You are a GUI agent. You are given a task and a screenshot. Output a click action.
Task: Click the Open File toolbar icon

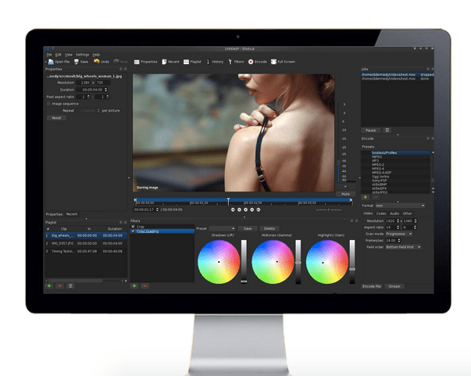(x=51, y=62)
